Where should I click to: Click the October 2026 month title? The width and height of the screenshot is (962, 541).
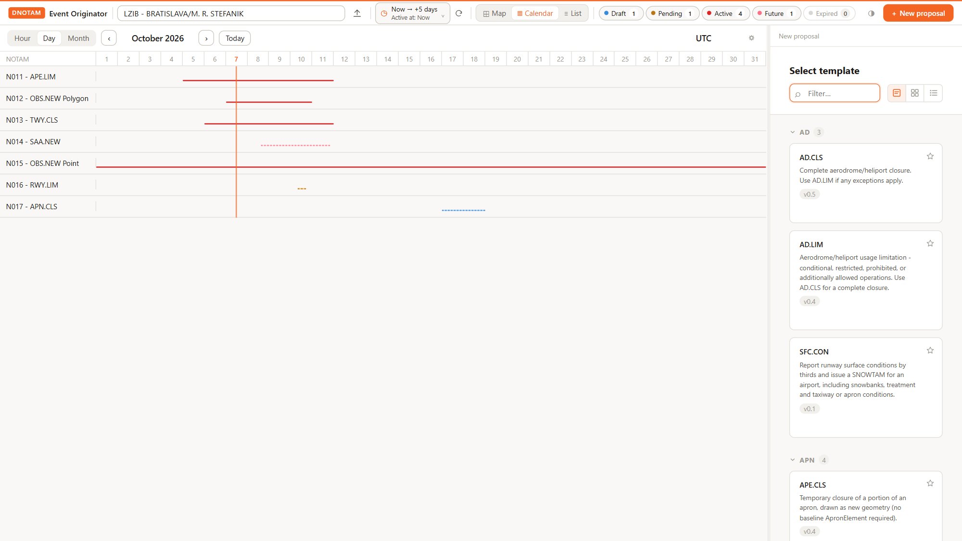158,38
